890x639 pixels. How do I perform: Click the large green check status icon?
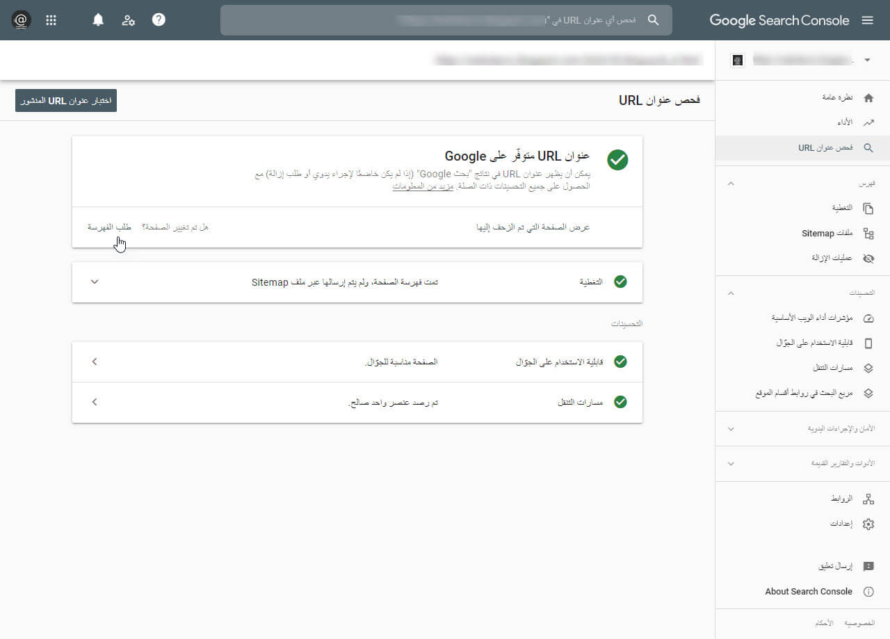(617, 159)
